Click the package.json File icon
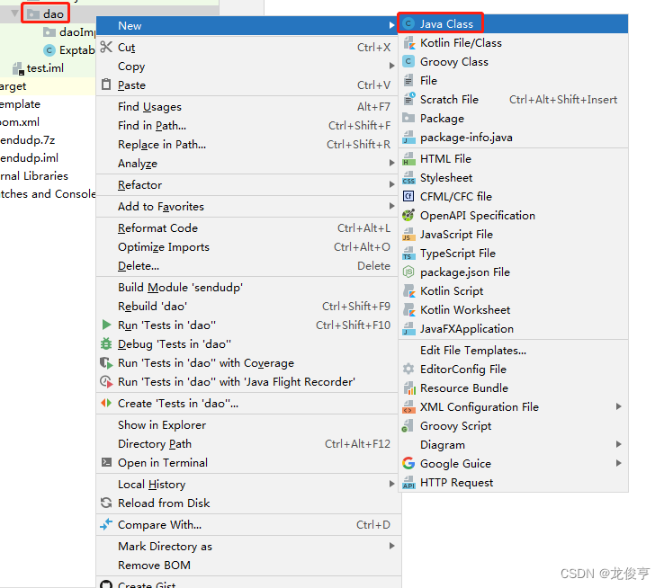Viewport: 664px width, 588px height. click(408, 272)
